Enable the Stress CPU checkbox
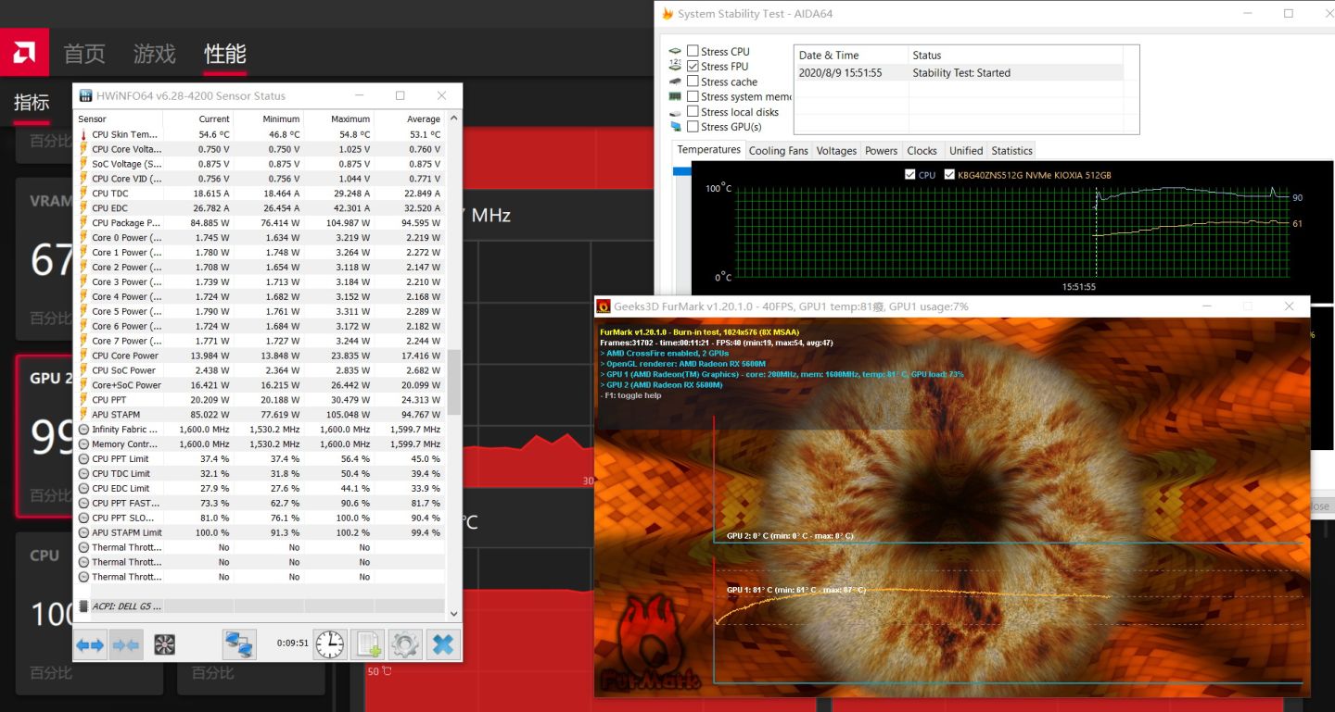 (x=693, y=51)
